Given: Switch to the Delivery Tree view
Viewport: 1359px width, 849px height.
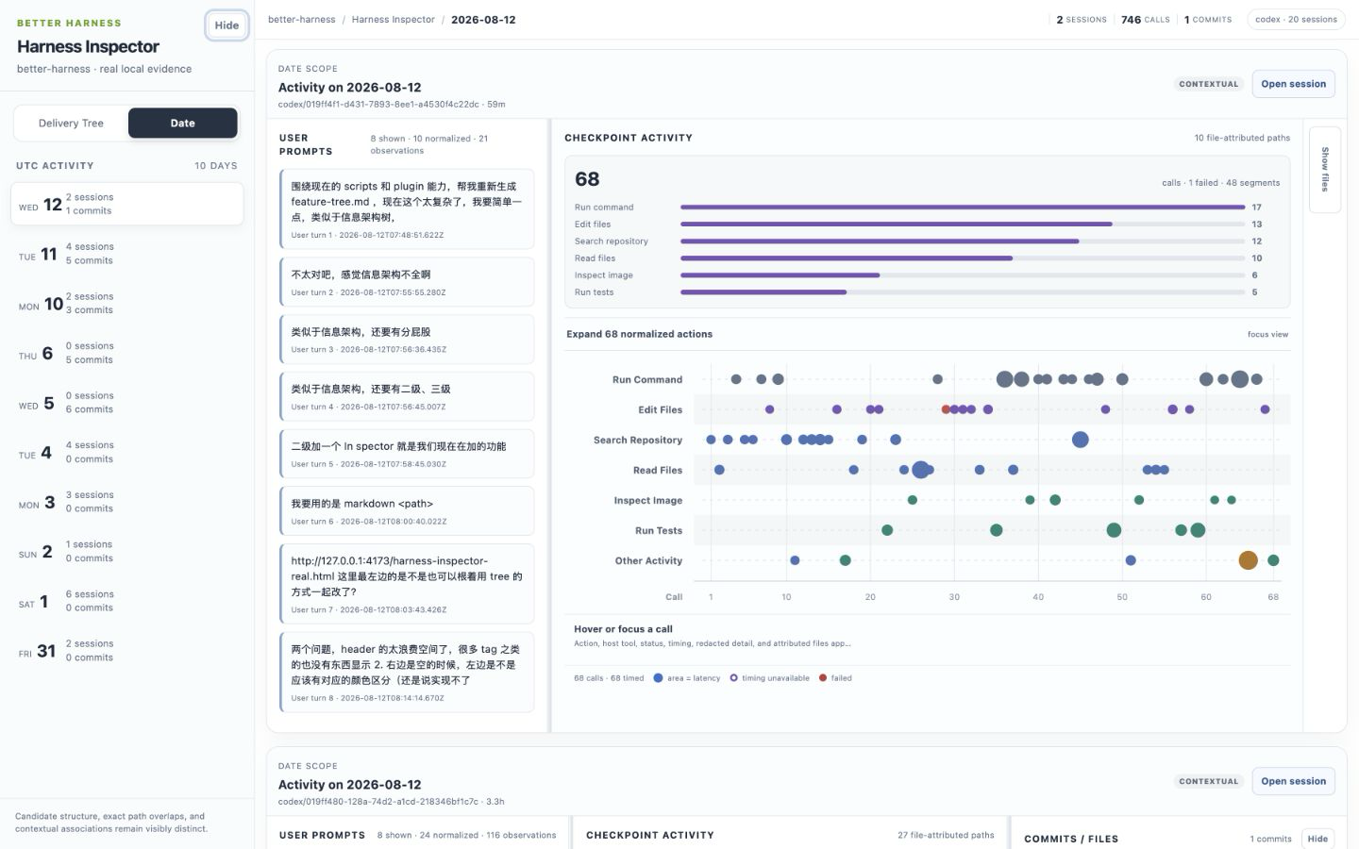Looking at the screenshot, I should 71,124.
